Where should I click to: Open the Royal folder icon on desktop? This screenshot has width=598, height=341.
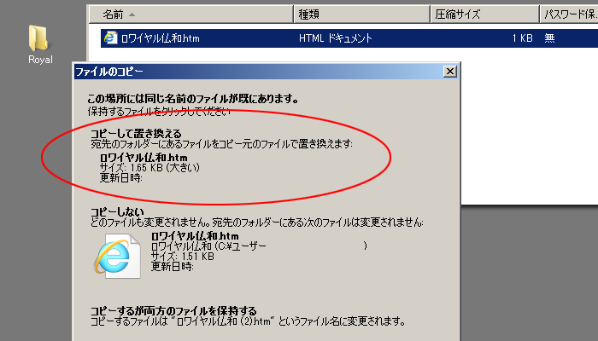point(40,38)
